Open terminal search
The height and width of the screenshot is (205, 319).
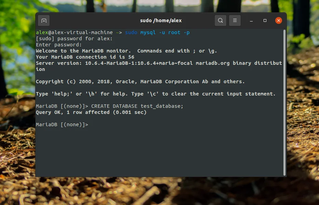click(x=220, y=20)
